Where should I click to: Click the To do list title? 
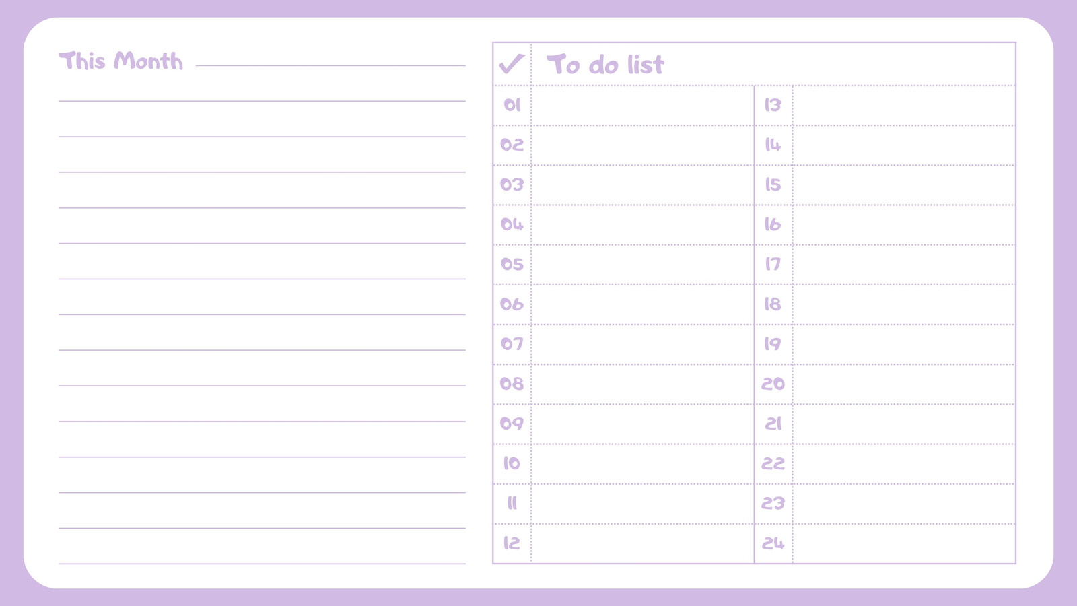pyautogui.click(x=605, y=65)
